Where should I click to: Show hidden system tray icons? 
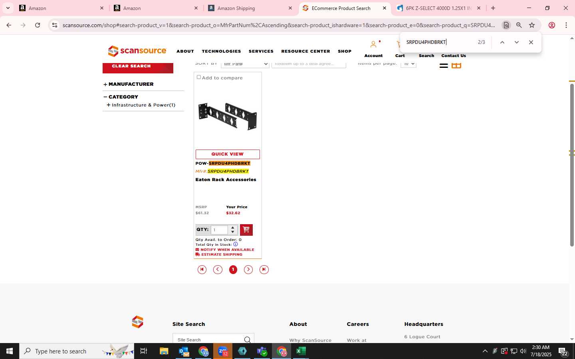click(x=485, y=351)
